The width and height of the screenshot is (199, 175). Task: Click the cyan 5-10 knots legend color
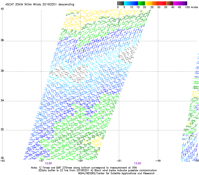(127, 3)
